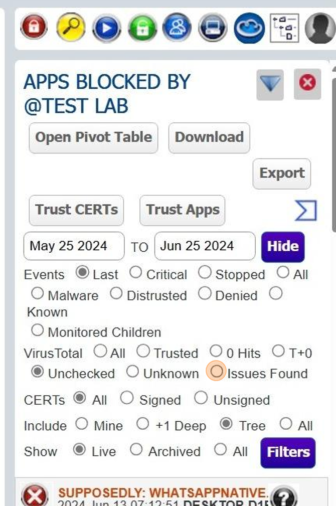336x506 pixels.
Task: Click the green padlock icon
Action: [x=142, y=27]
